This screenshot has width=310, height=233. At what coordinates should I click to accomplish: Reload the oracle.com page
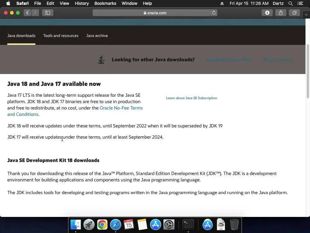(214, 13)
